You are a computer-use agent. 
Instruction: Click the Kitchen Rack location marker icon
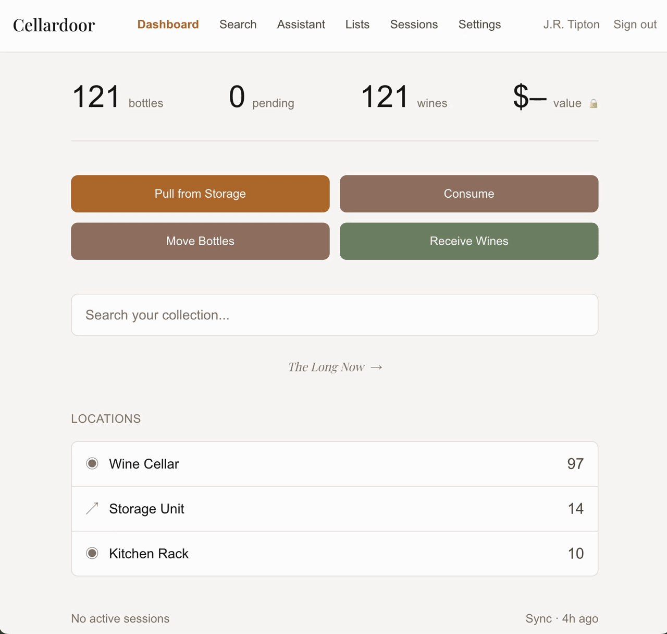pos(92,553)
